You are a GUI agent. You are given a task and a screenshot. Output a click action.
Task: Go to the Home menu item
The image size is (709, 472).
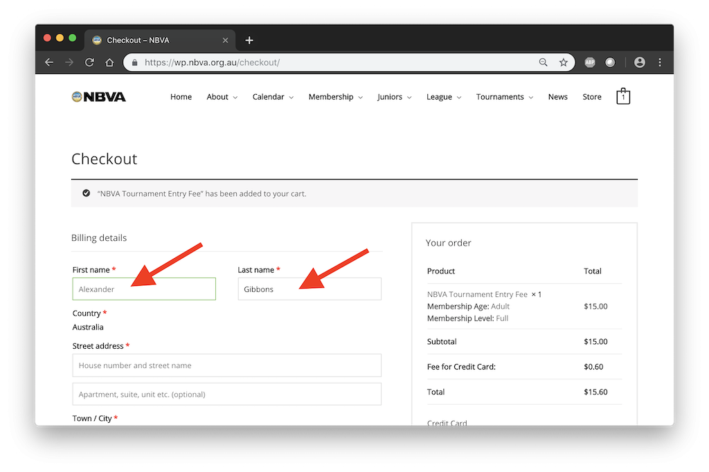click(181, 97)
